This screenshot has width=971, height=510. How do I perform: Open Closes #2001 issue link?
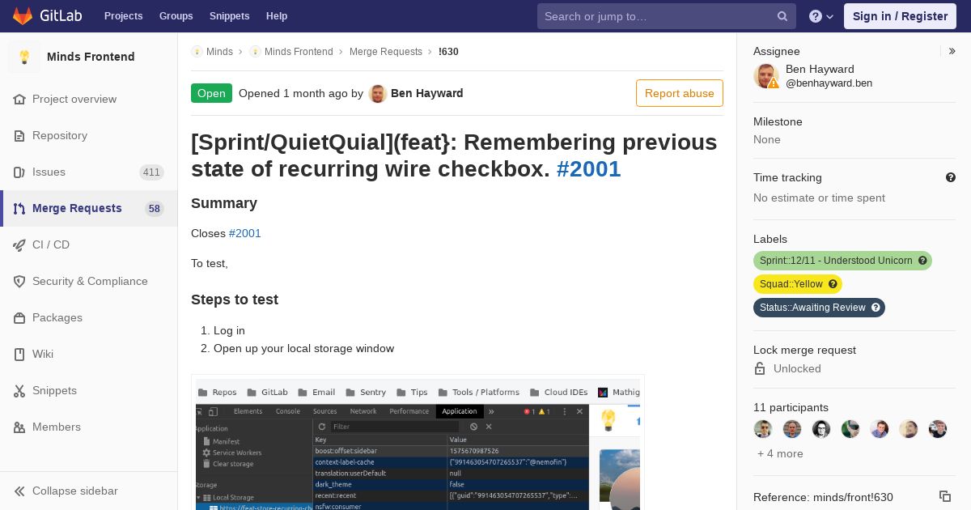pos(245,233)
